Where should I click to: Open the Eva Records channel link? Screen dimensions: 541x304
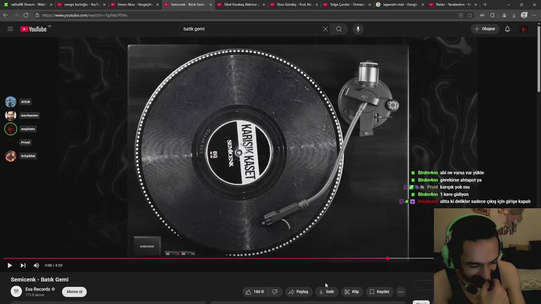click(38, 289)
